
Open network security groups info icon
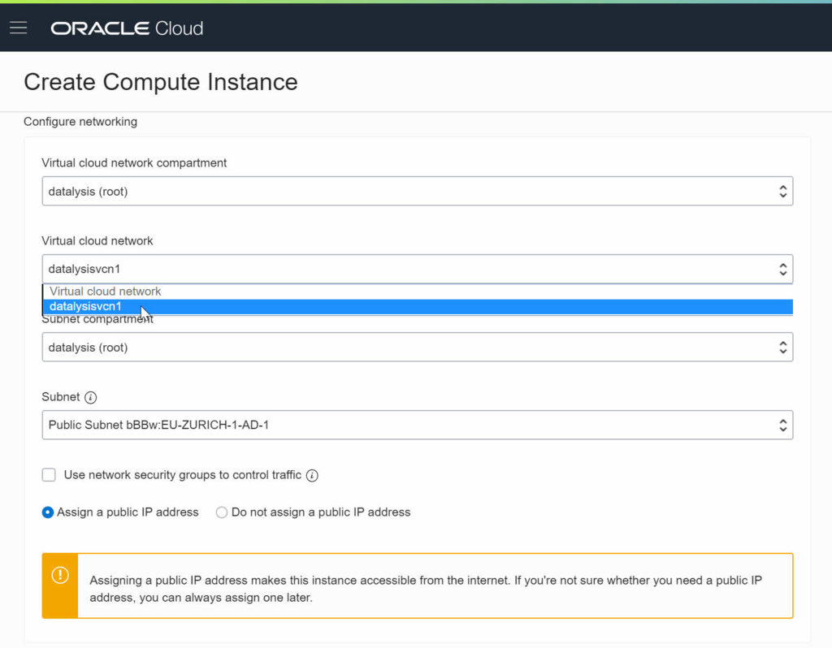[x=313, y=475]
